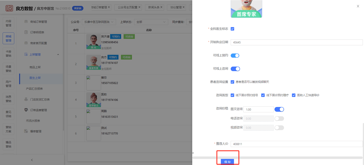The image size is (364, 165).
Task: Turn off the 可线上咨询 switch
Action: (x=235, y=69)
